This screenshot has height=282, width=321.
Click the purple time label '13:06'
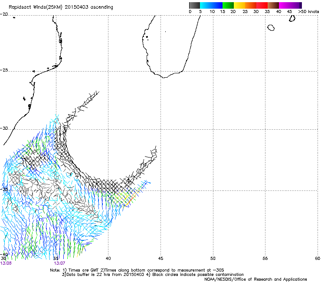(x=6, y=263)
